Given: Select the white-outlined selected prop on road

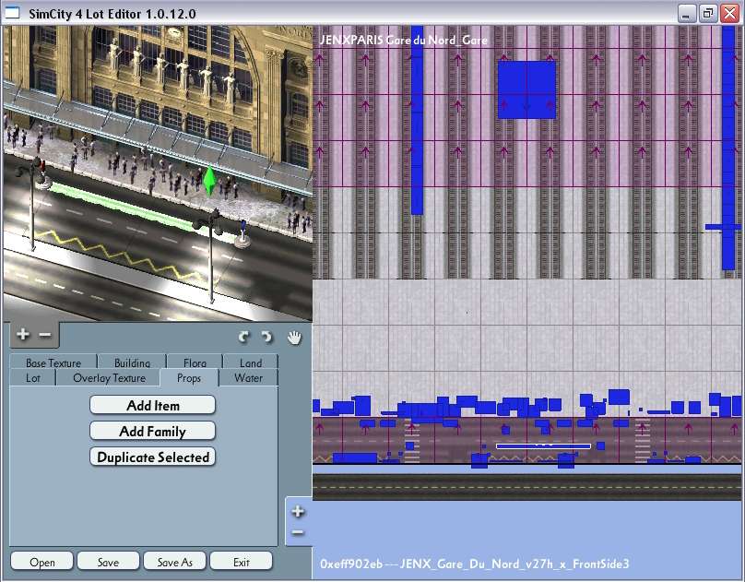Looking at the screenshot, I should point(543,446).
